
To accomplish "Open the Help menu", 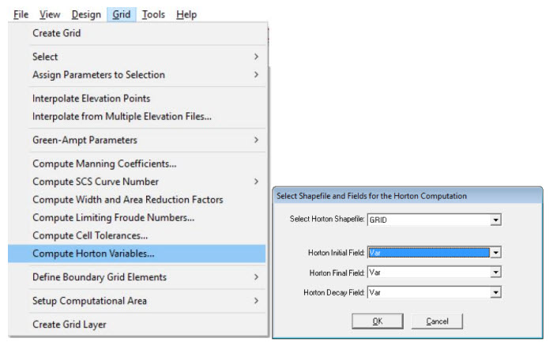I will pyautogui.click(x=186, y=14).
